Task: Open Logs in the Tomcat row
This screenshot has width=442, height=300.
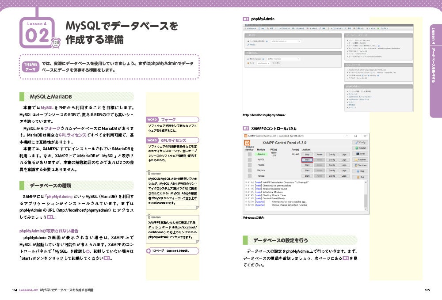Action: [x=344, y=176]
